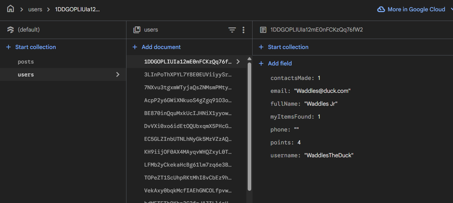Click the document icon beside the document ID

pyautogui.click(x=263, y=30)
